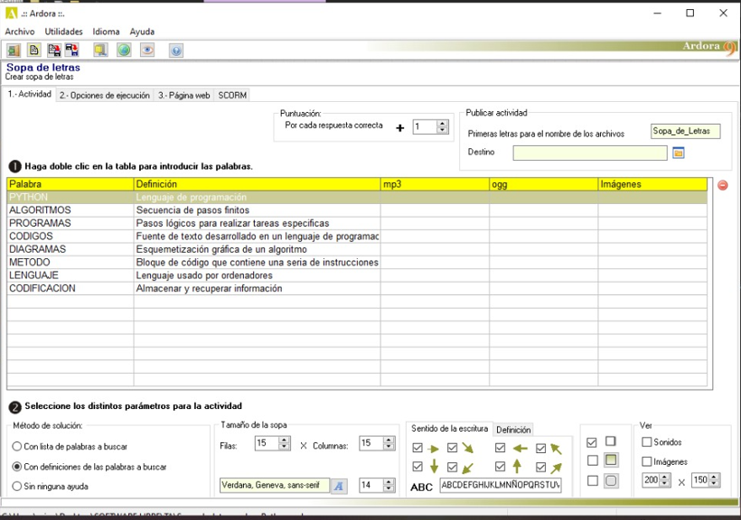Click the alphabet ABCDEFGHIJKLMNÑ input field
The height and width of the screenshot is (520, 741).
(x=501, y=485)
